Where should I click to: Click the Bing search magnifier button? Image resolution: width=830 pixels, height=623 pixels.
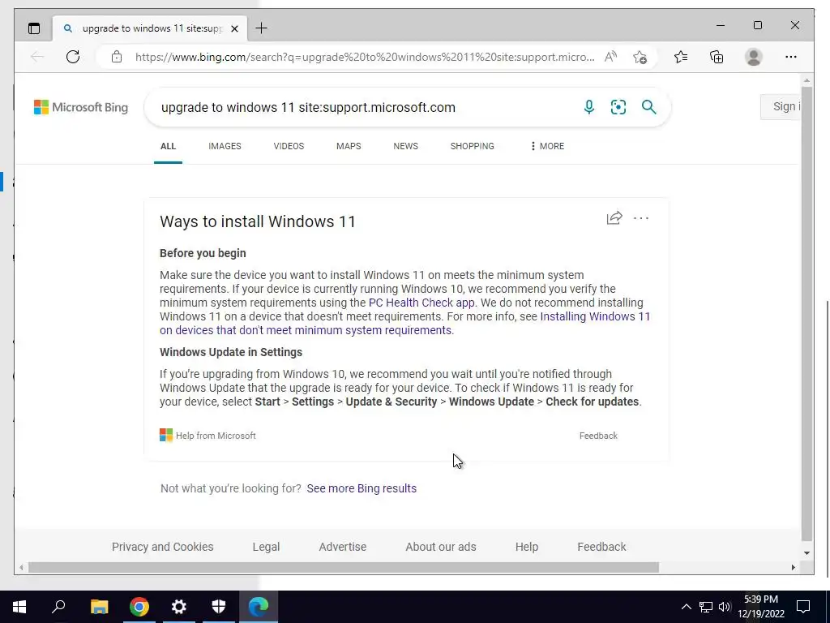(649, 107)
